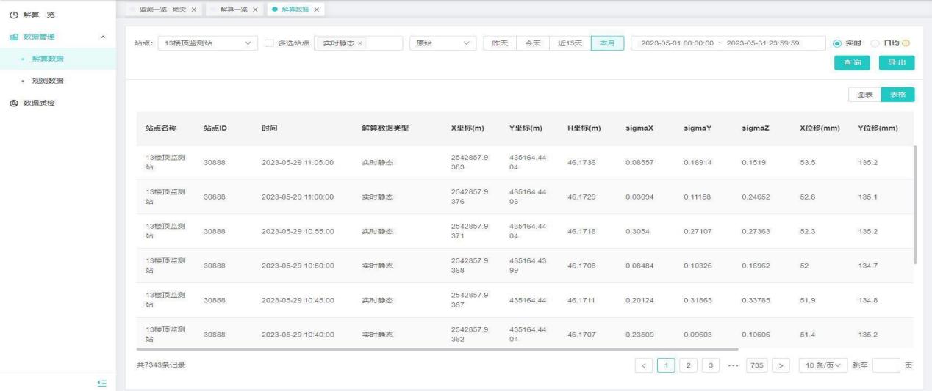Click the 跳至 page number input field

pyautogui.click(x=886, y=365)
